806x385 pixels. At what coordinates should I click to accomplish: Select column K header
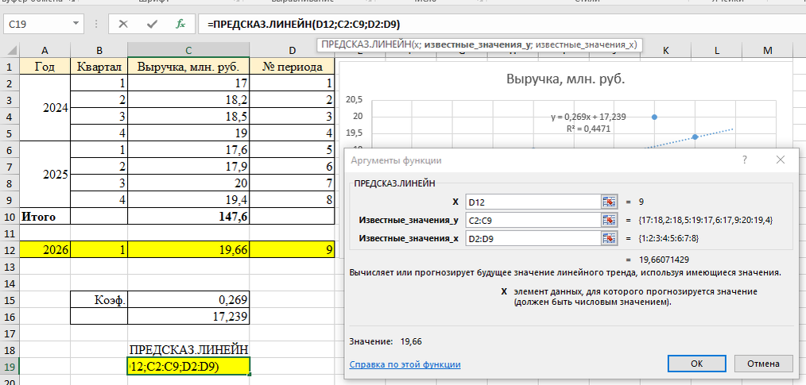(665, 50)
